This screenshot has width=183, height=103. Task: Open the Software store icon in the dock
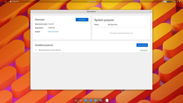(91, 100)
